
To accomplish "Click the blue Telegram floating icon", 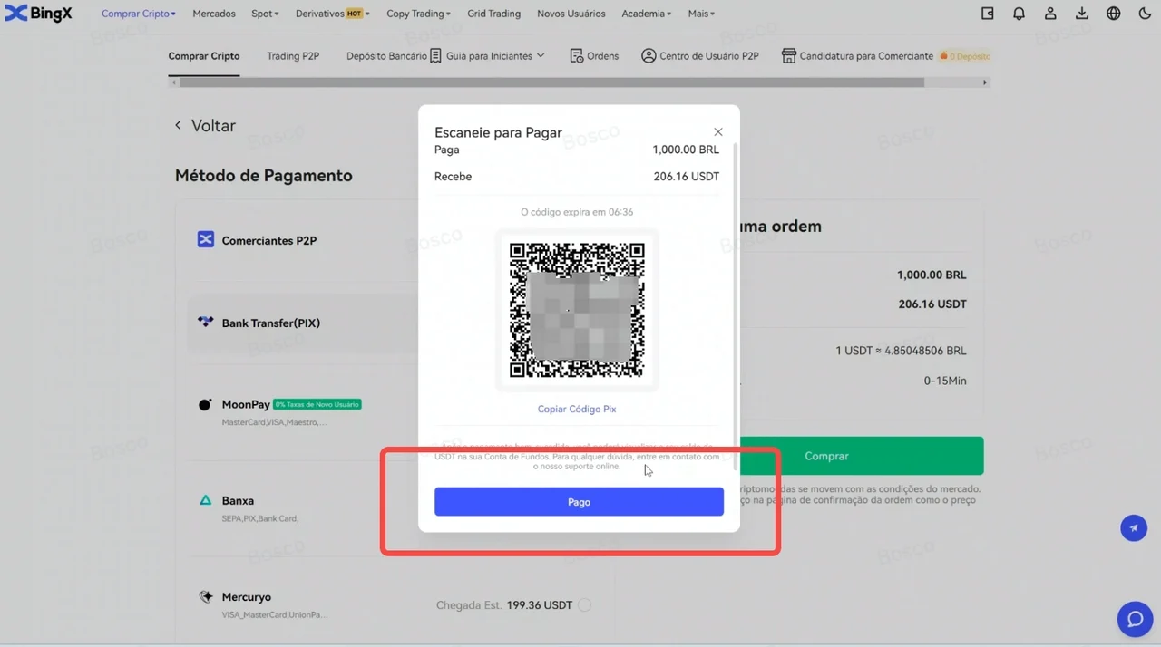I will click(1134, 527).
